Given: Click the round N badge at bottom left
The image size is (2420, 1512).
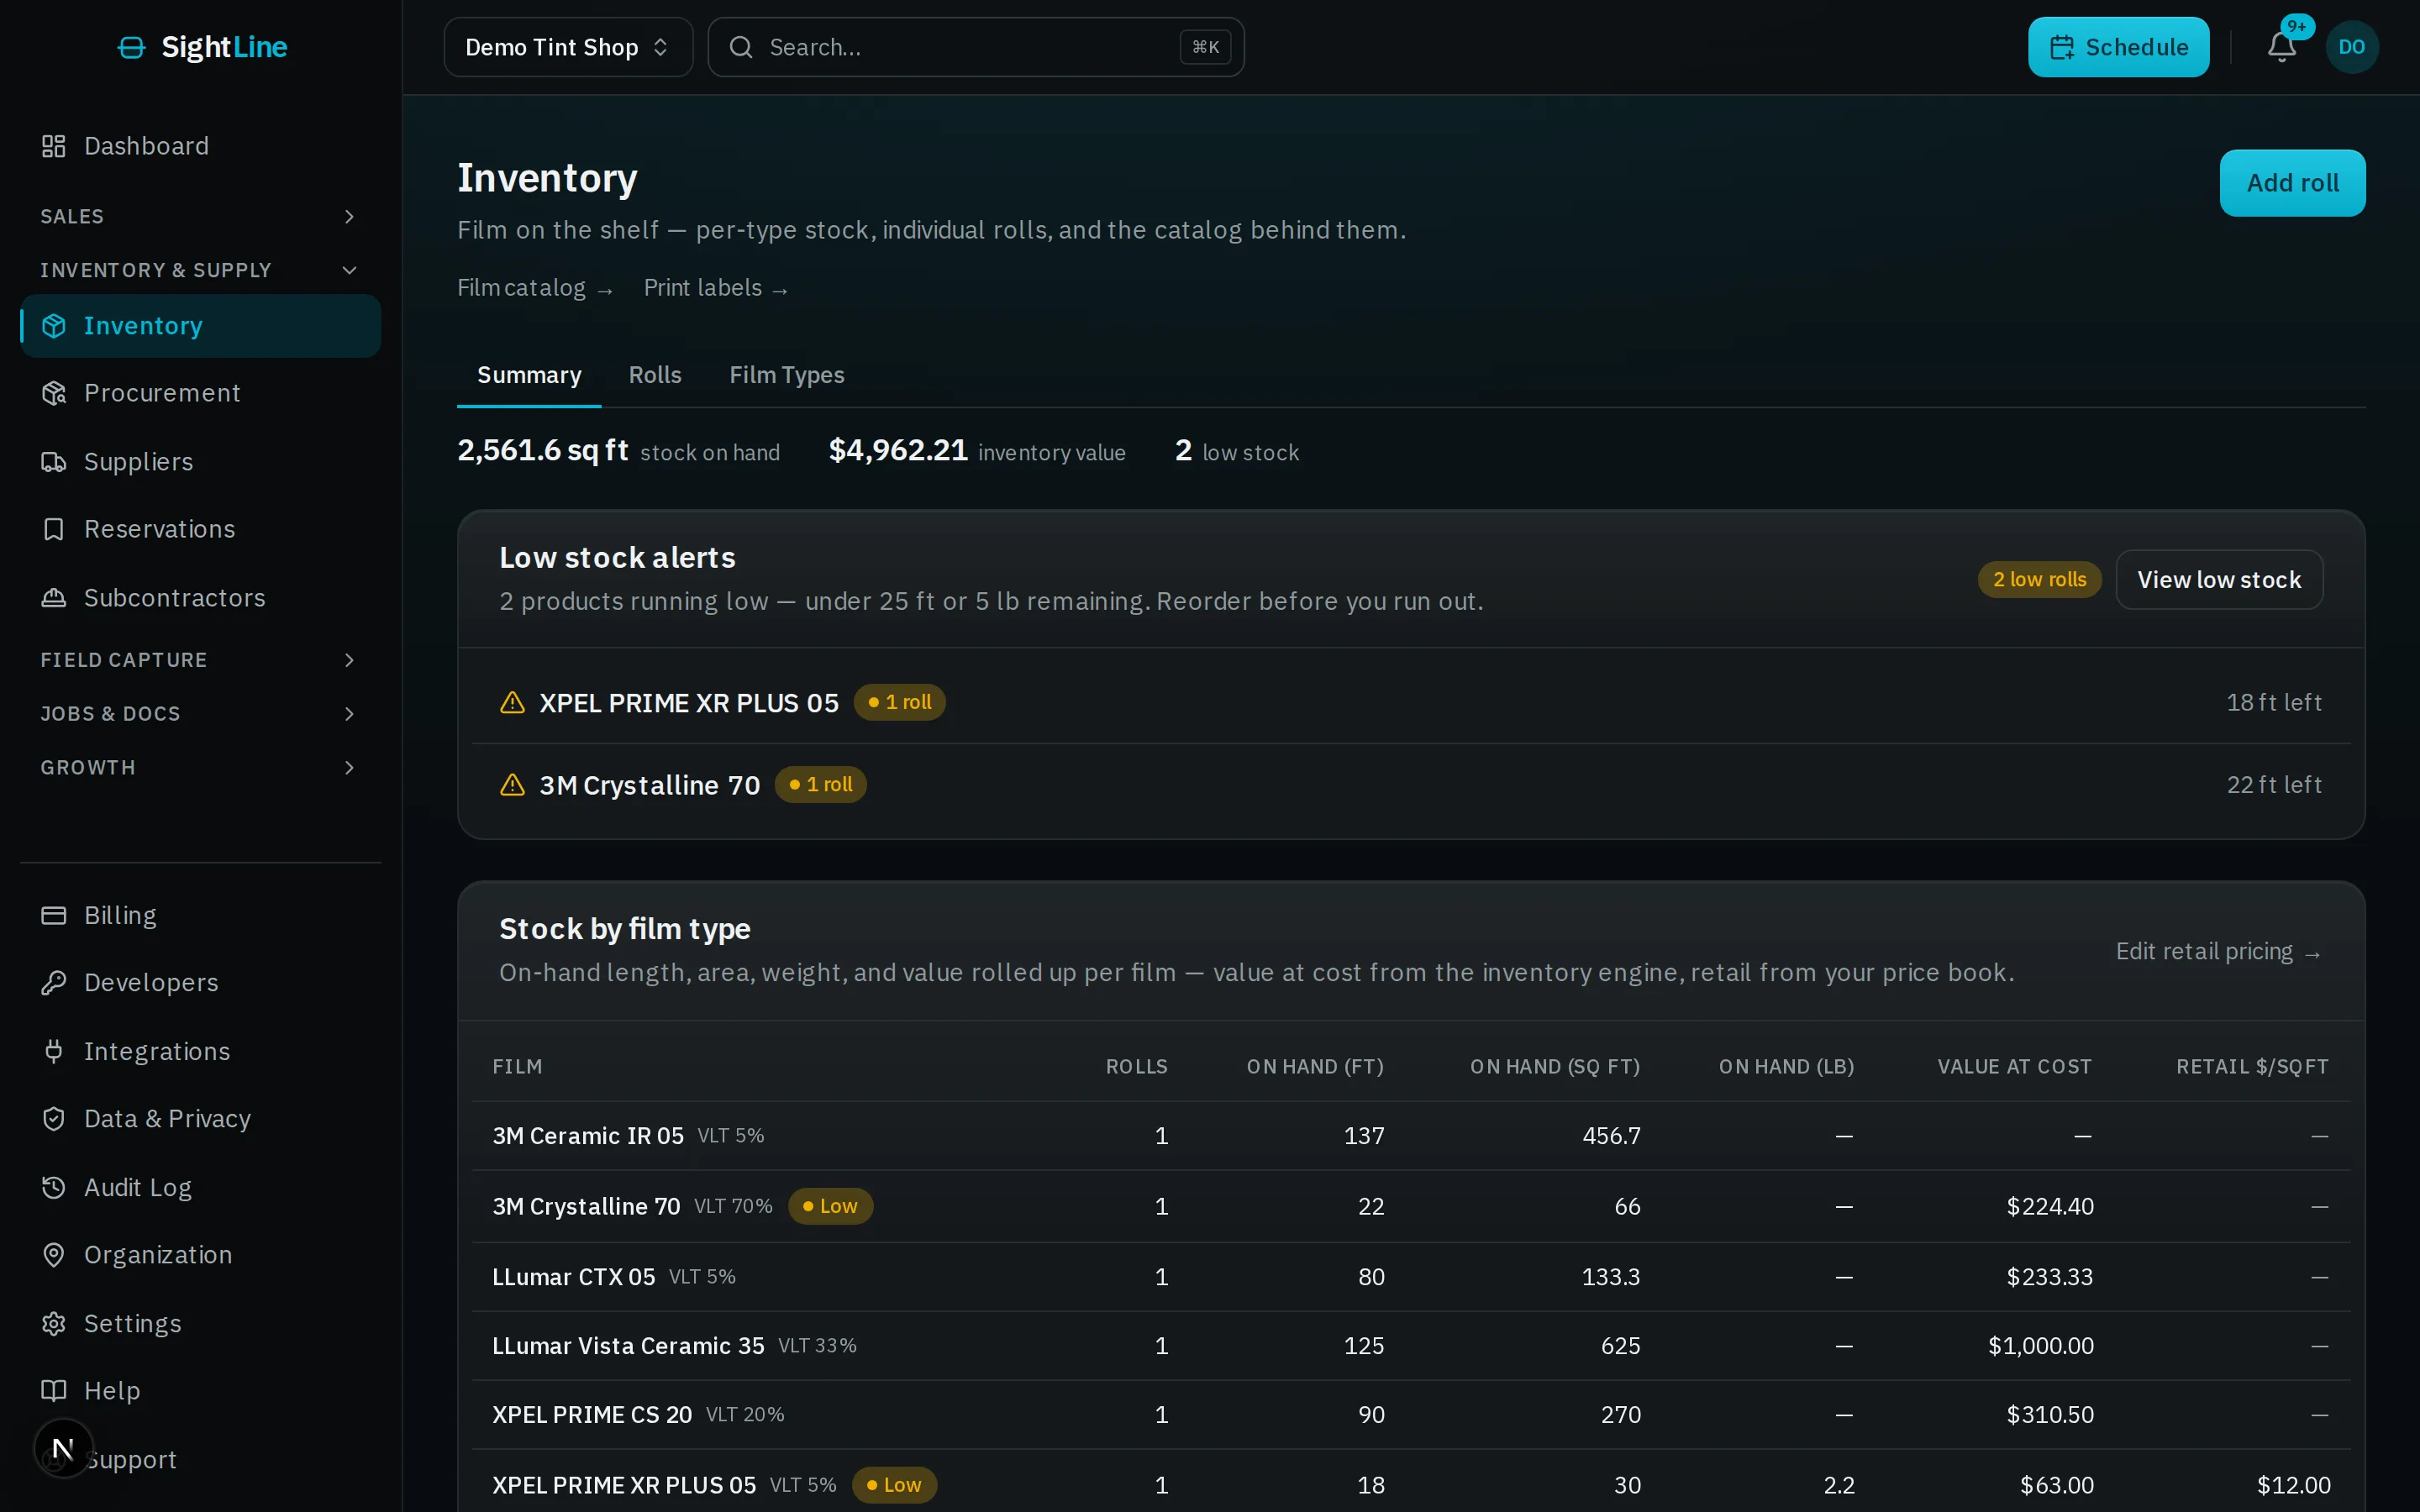Looking at the screenshot, I should point(63,1449).
